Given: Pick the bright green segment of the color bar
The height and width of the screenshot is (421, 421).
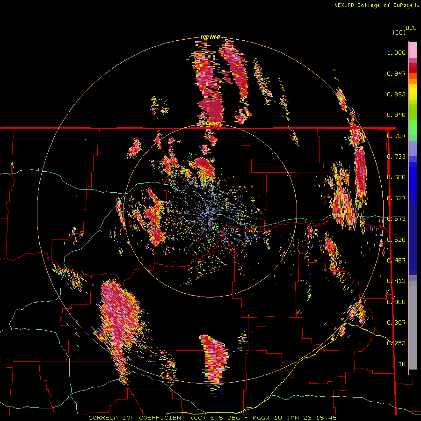Looking at the screenshot, I should coord(413,128).
